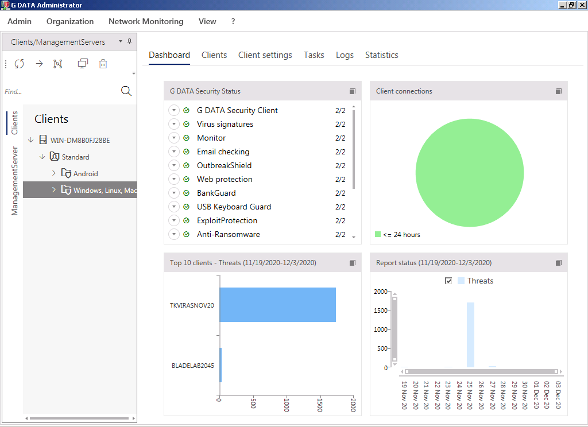Click the dual monitors icon in the clients toolbar
588x427 pixels.
coord(83,64)
